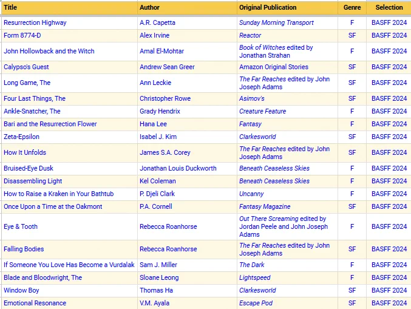
Task: Click If Someone You Love Has Become a Vurdalak
Action: click(x=69, y=265)
